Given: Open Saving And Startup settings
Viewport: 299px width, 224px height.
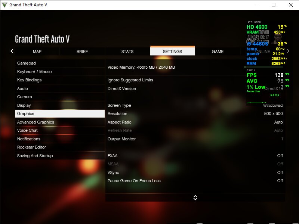Looking at the screenshot, I should point(60,156).
